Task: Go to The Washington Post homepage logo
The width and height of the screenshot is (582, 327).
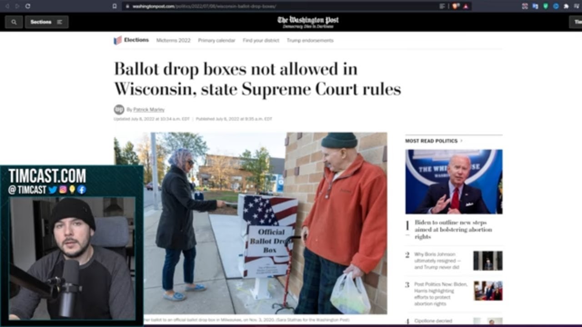Action: coord(308,22)
